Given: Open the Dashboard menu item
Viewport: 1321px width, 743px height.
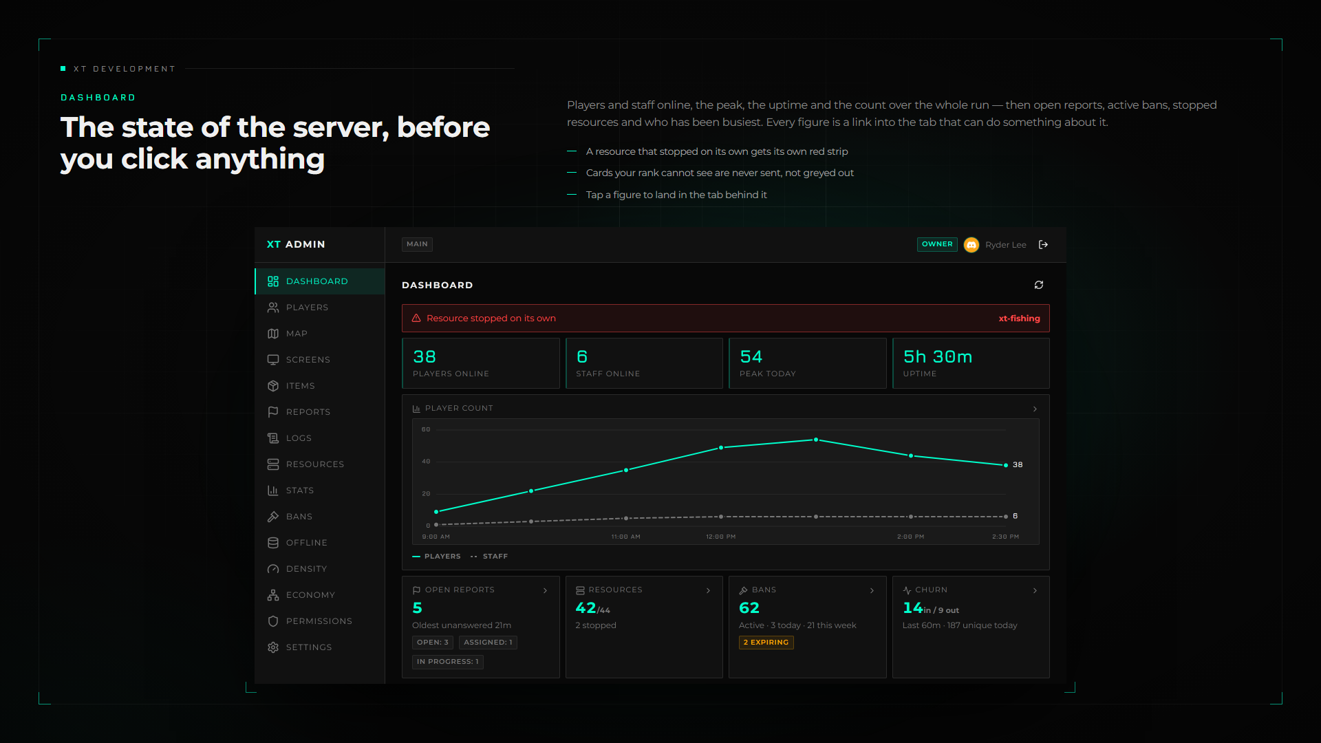Looking at the screenshot, I should tap(320, 281).
